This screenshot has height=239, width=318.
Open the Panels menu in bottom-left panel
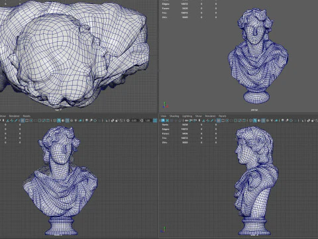coord(26,116)
